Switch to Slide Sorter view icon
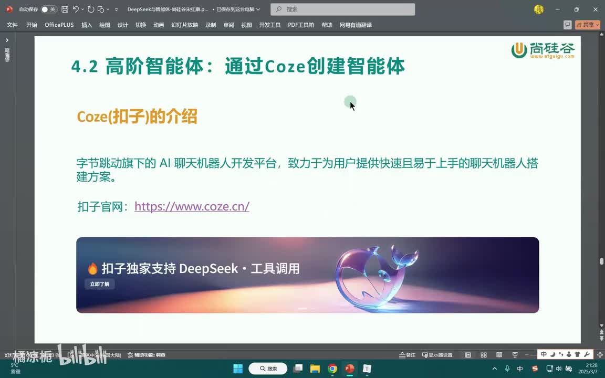The width and height of the screenshot is (605, 378). tap(484, 355)
